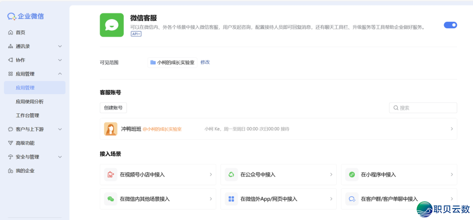The width and height of the screenshot is (473, 220).
Task: Click the magnifier icon in search box
Action: tap(396, 108)
